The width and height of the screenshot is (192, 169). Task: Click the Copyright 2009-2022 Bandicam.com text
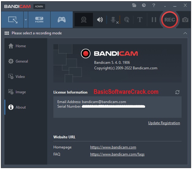pyautogui.click(x=126, y=68)
